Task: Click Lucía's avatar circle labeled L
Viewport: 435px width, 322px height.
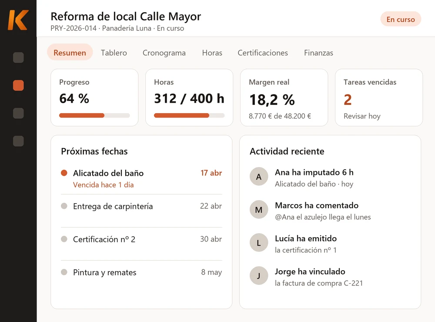Action: [x=259, y=243]
